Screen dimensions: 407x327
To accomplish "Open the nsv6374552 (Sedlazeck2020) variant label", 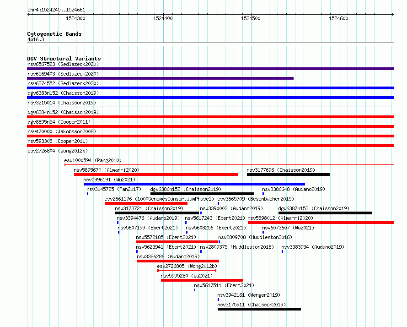I will point(63,83).
